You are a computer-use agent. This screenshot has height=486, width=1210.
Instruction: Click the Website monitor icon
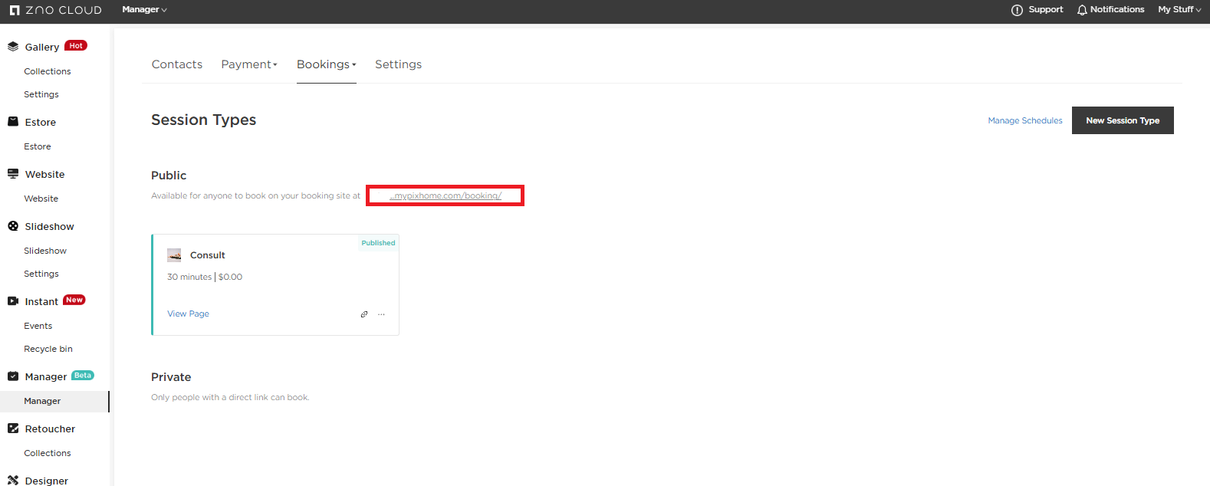tap(13, 174)
